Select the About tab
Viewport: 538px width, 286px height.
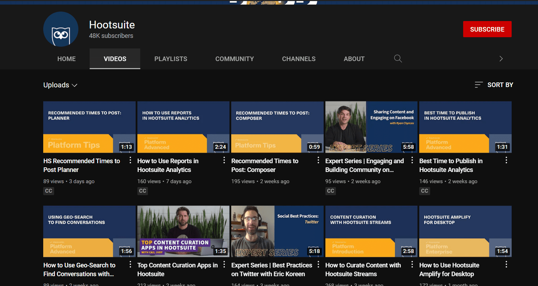tap(354, 59)
